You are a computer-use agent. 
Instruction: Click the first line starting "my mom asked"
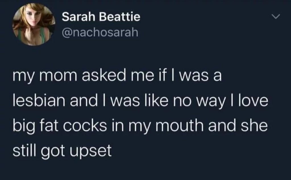tap(117, 77)
